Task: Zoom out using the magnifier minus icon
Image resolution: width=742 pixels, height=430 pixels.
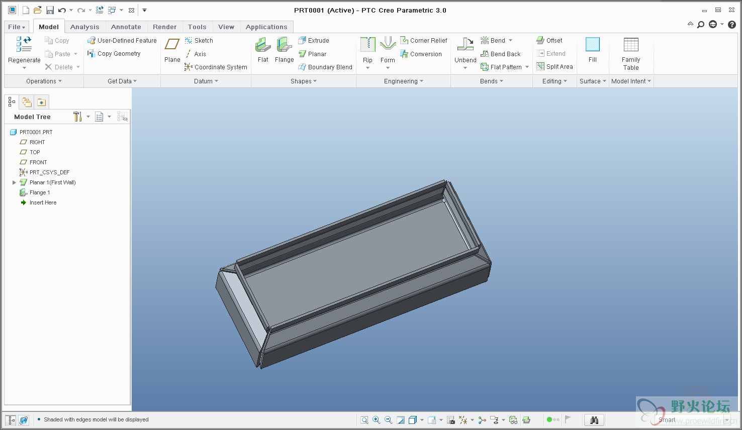Action: coord(388,420)
